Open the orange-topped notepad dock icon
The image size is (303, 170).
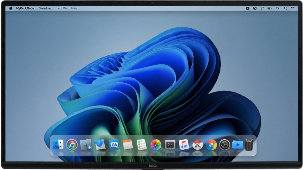click(x=128, y=145)
